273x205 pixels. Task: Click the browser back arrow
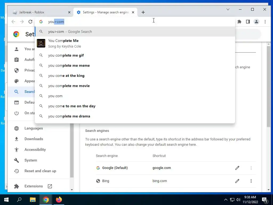pyautogui.click(x=13, y=22)
